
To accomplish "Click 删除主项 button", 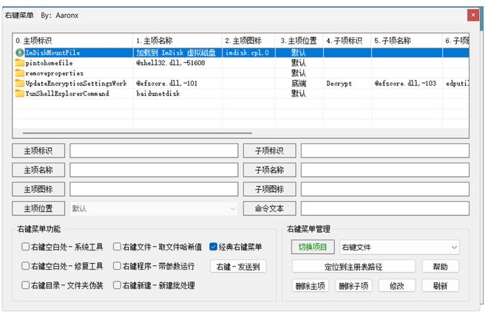I will 311,285.
